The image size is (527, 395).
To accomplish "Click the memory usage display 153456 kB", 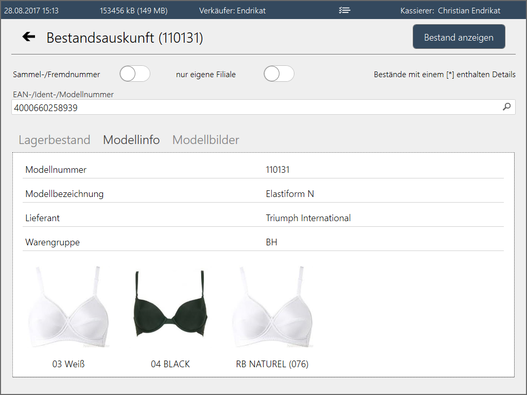I will coord(133,10).
